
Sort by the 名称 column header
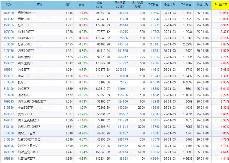pyautogui.click(x=39, y=5)
